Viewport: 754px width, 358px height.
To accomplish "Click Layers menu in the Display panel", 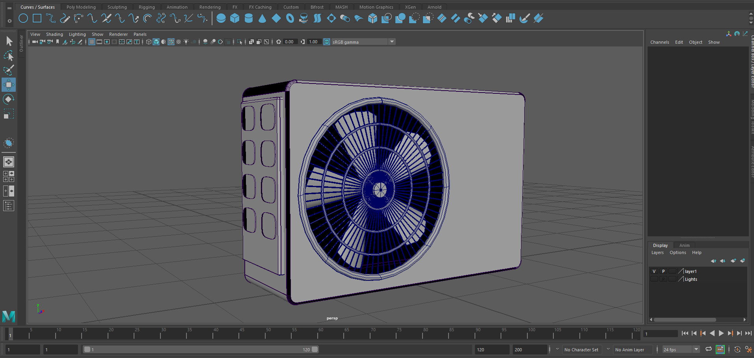I will pos(657,252).
